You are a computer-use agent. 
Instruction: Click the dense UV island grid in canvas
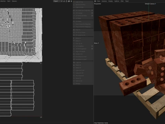pos(21,35)
